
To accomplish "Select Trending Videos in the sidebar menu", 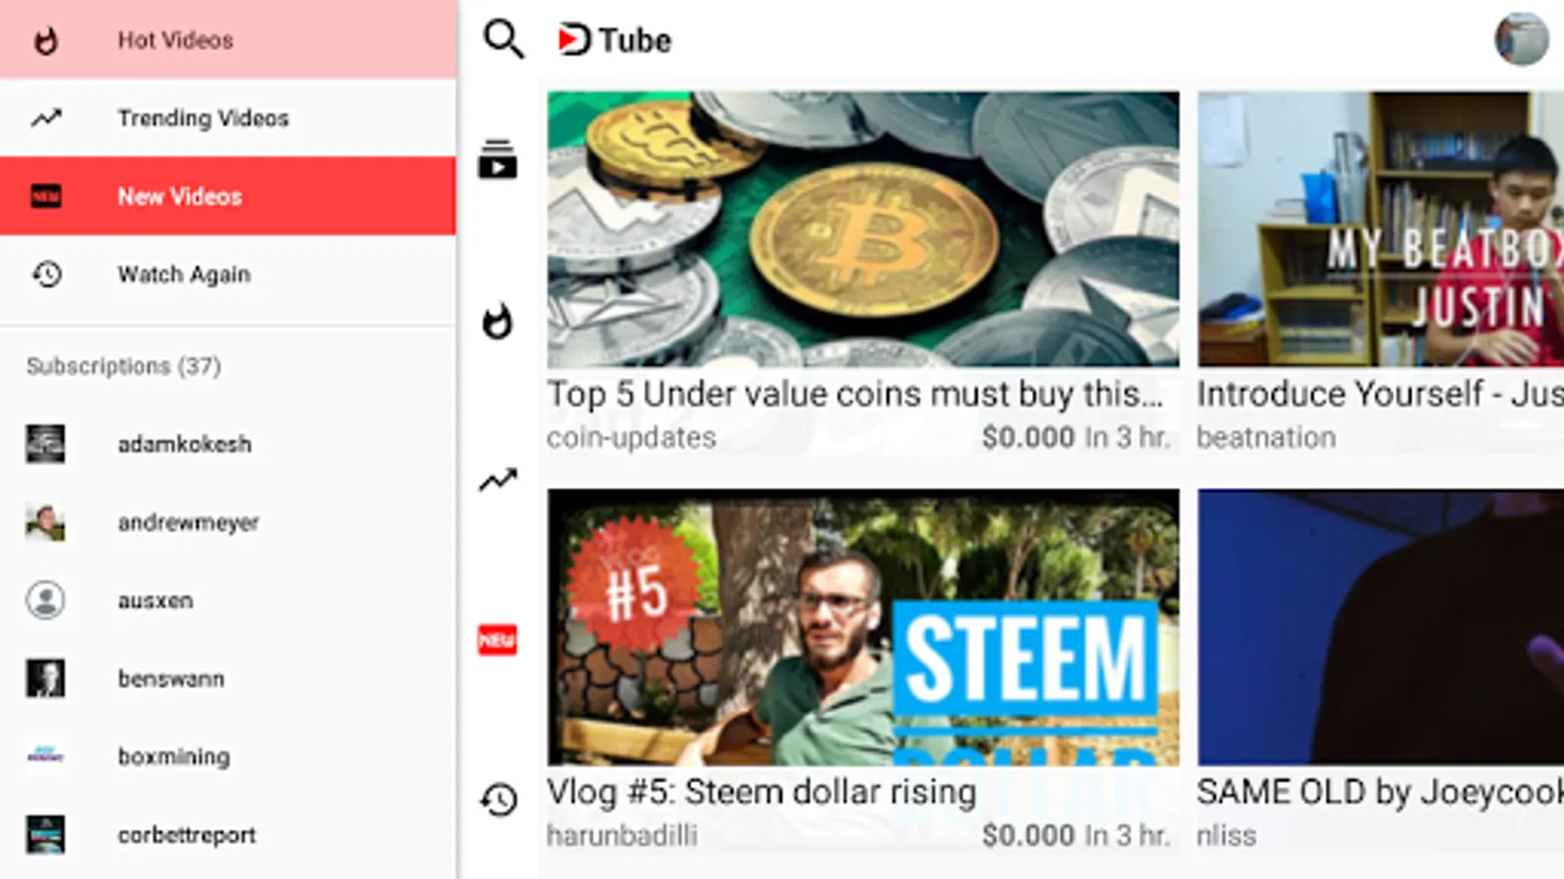I will pyautogui.click(x=228, y=117).
